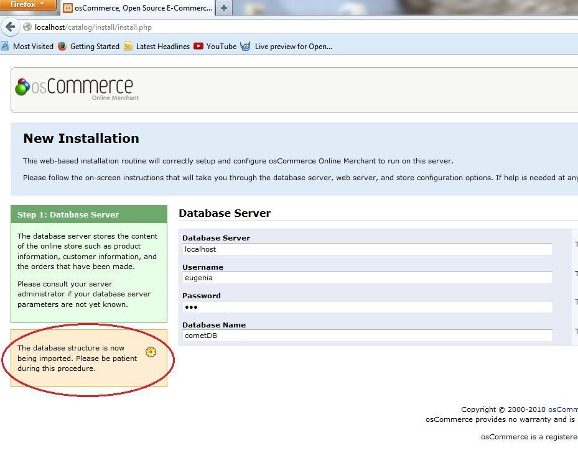Click the Database Name field containing cometDB
Image resolution: width=578 pixels, height=471 pixels.
tap(368, 336)
